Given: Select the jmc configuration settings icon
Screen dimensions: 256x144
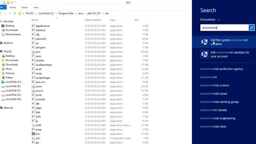Looking at the screenshot, I should [33, 138].
